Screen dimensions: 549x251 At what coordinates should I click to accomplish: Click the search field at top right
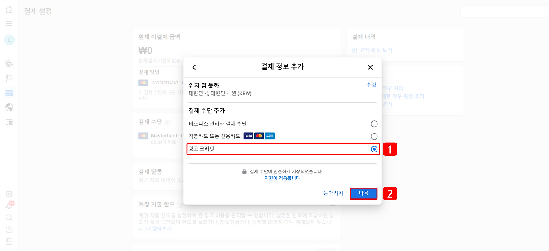coord(506,12)
